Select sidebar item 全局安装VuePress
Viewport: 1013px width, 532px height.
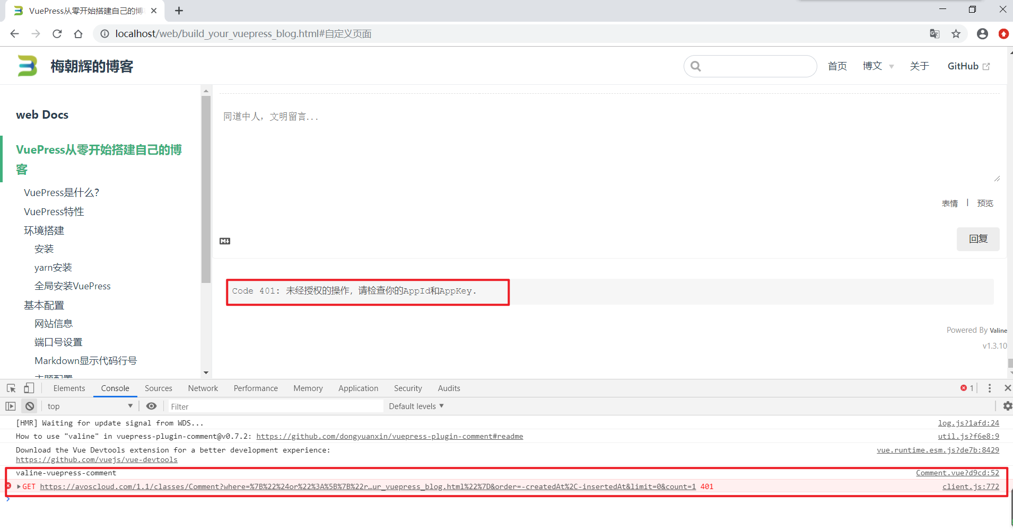(73, 286)
